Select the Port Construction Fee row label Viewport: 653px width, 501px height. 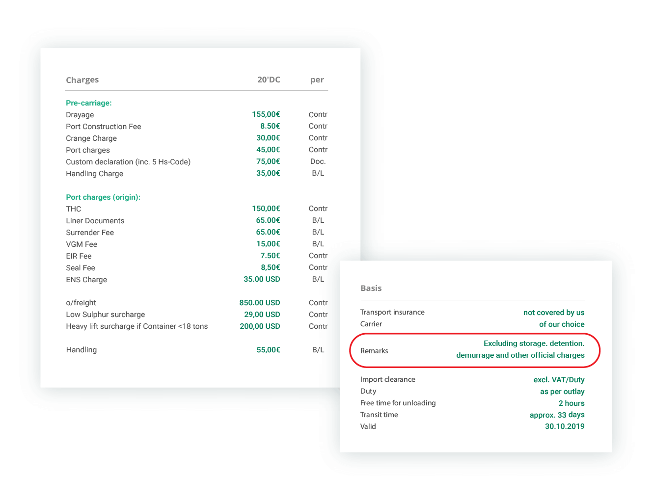tap(104, 127)
